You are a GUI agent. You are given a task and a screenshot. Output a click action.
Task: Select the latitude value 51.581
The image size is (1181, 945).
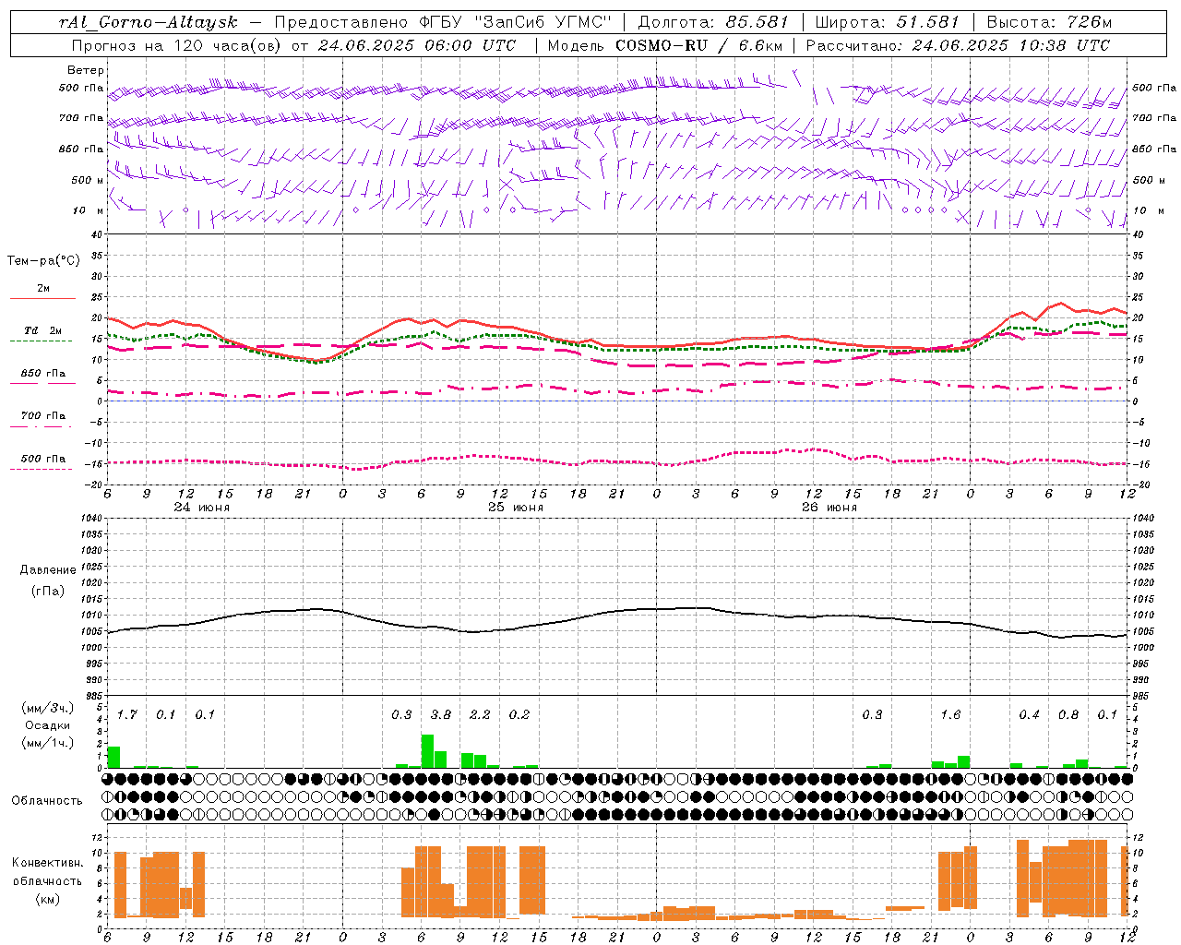(x=928, y=22)
